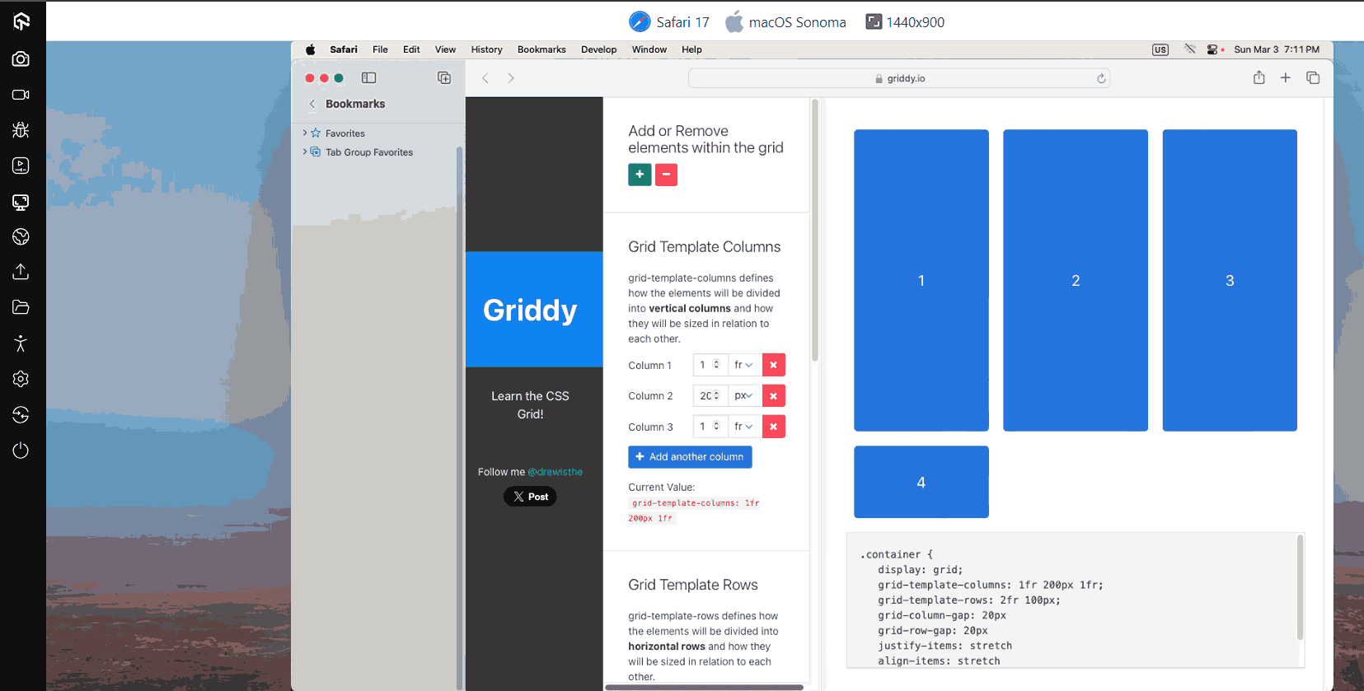Remove a grid element with red minus button
This screenshot has width=1364, height=691.
click(666, 175)
